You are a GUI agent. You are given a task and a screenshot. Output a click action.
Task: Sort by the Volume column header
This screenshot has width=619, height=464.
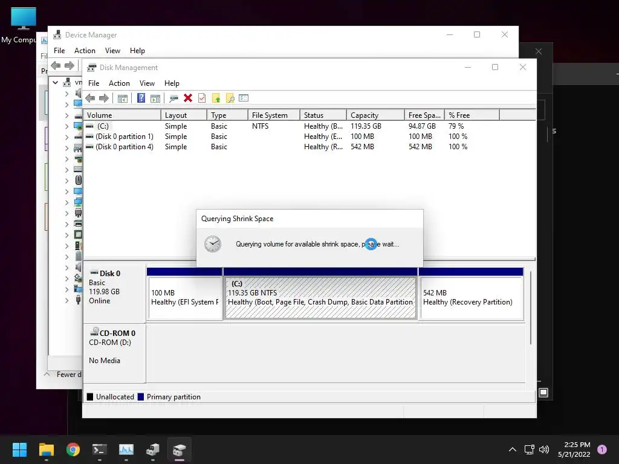point(122,115)
